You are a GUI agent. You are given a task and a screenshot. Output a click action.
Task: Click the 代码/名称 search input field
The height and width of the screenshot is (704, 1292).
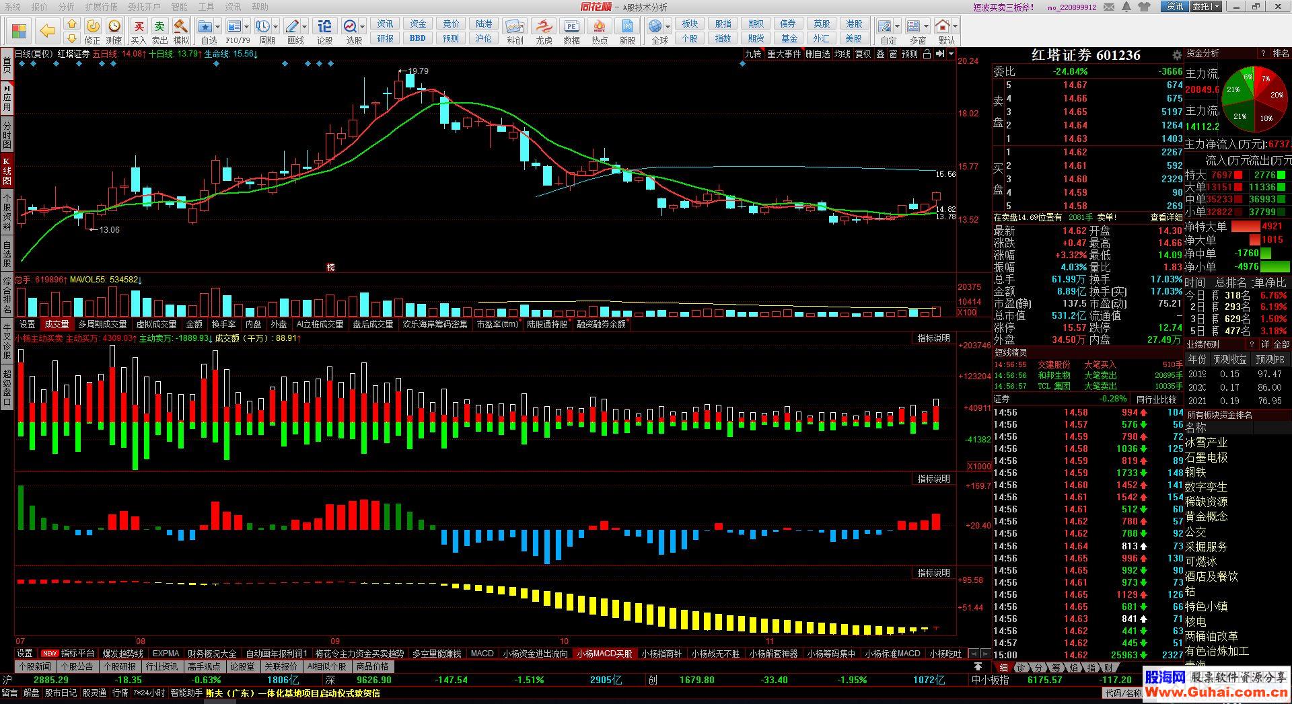1122,693
